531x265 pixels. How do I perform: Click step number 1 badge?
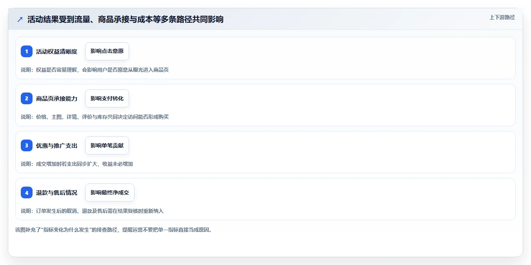coord(27,51)
